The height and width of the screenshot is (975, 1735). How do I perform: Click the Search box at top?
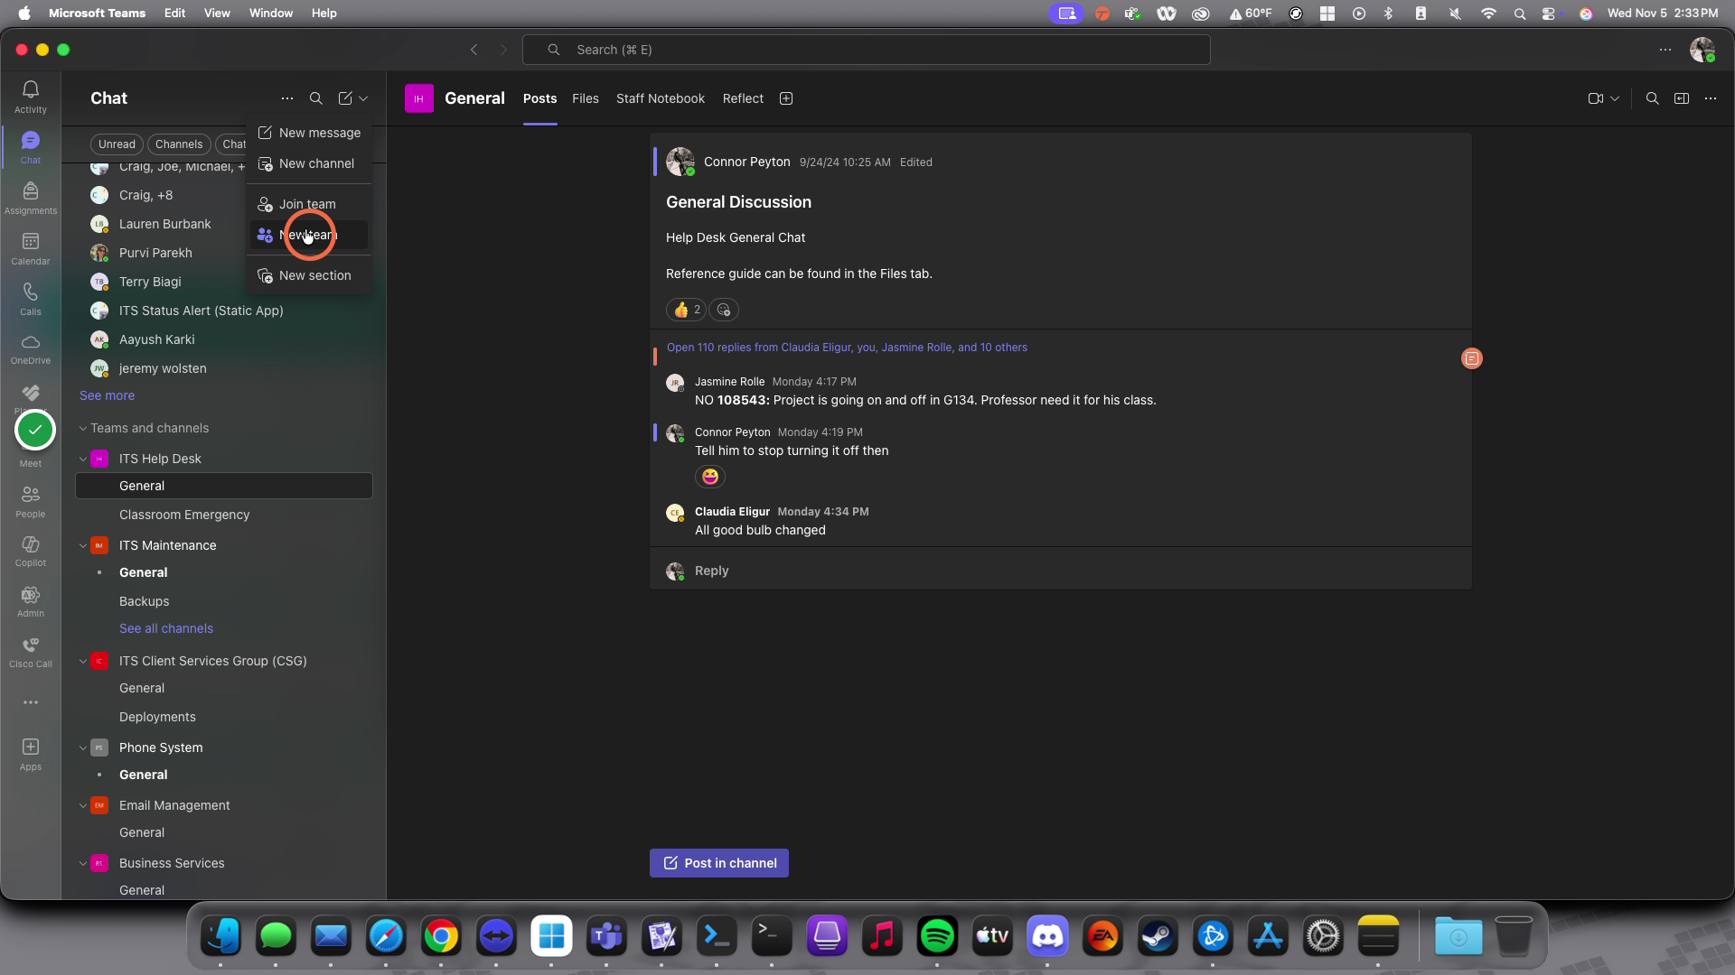point(867,50)
